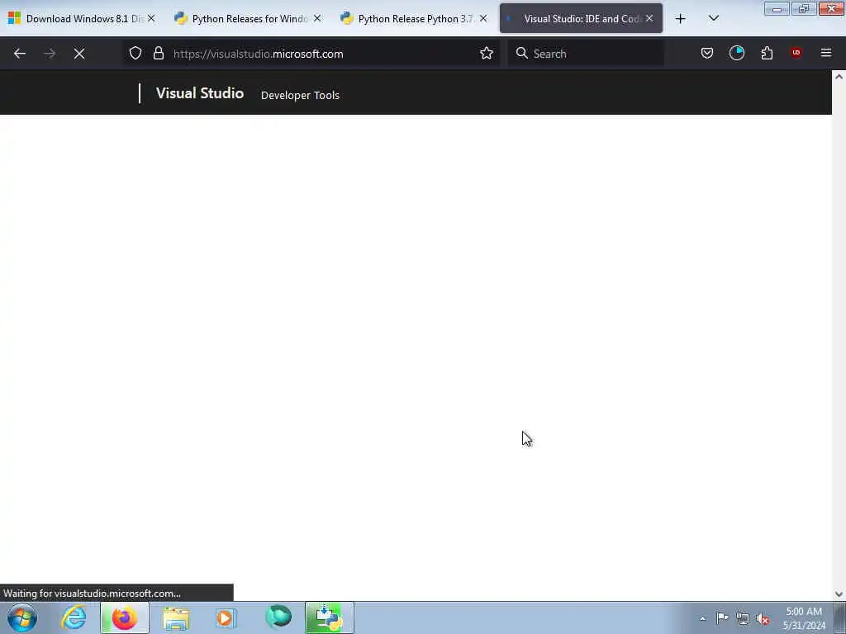Image resolution: width=846 pixels, height=634 pixels.
Task: Click the scrollbar up arrow
Action: [839, 77]
